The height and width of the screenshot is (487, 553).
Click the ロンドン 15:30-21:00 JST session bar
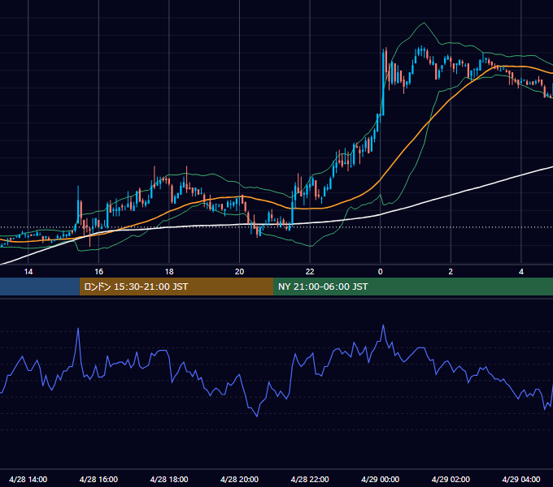coord(176,287)
